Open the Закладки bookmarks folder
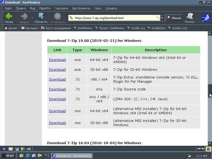 tap(30, 28)
